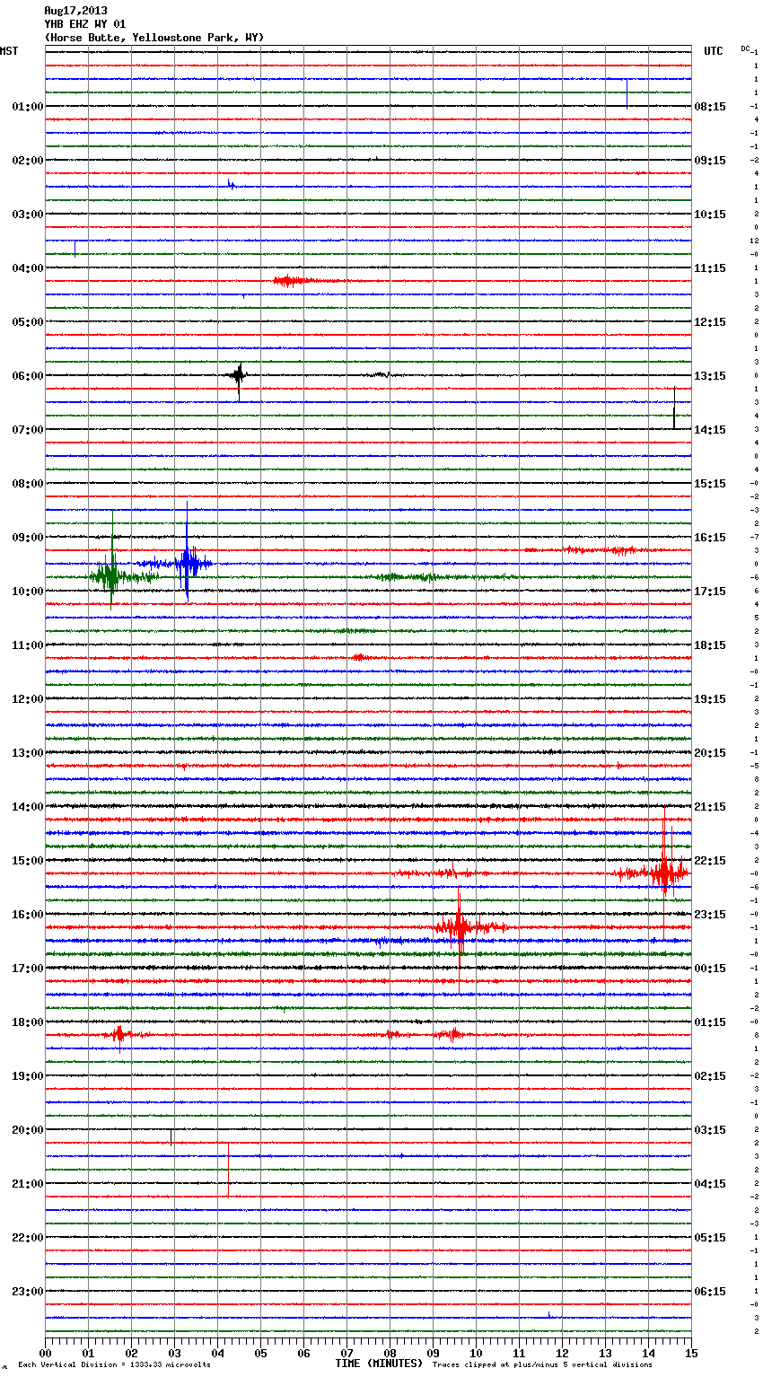Screen dimensions: 763x1377
Task: Click the 13:15 UTC time label
Action: tap(710, 376)
